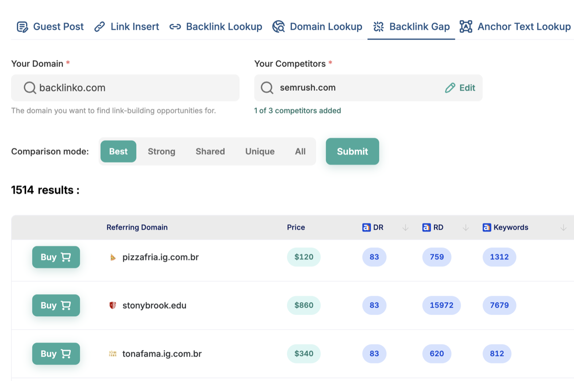Image resolution: width=574 pixels, height=381 pixels.
Task: Select Best comparison mode
Action: click(x=118, y=151)
